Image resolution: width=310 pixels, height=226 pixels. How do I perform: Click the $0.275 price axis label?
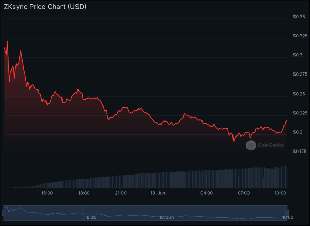tap(300, 74)
